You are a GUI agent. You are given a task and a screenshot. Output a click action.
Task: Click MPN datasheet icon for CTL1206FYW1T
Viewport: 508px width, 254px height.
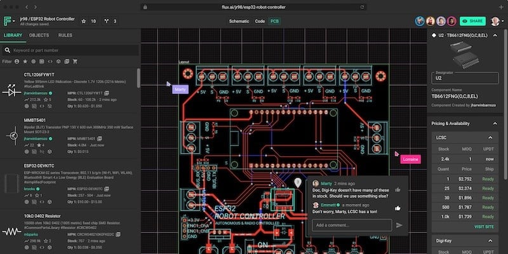click(x=107, y=93)
